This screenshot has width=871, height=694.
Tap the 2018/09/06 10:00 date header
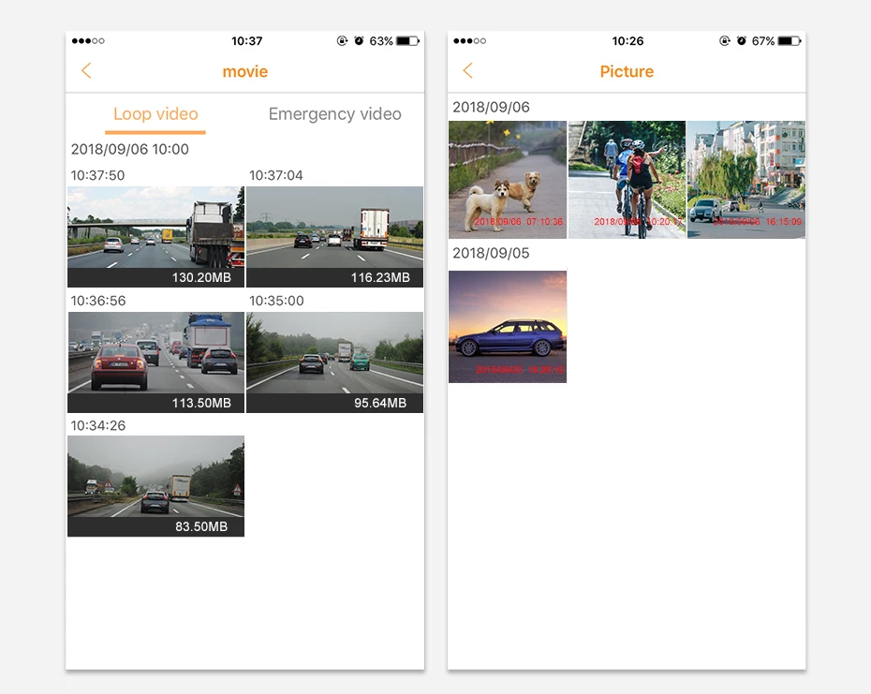(130, 149)
